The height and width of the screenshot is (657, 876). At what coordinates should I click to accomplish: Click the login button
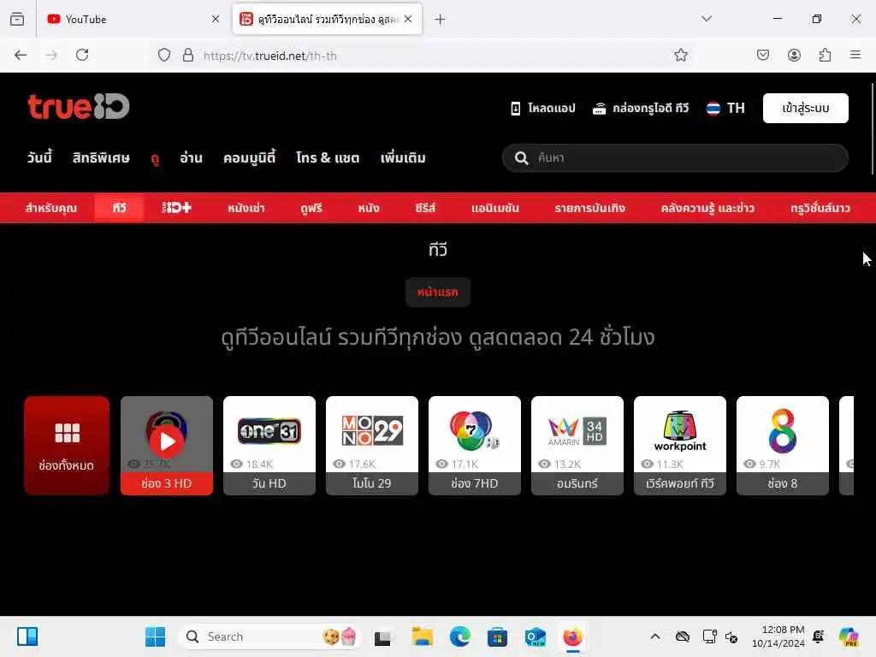805,108
